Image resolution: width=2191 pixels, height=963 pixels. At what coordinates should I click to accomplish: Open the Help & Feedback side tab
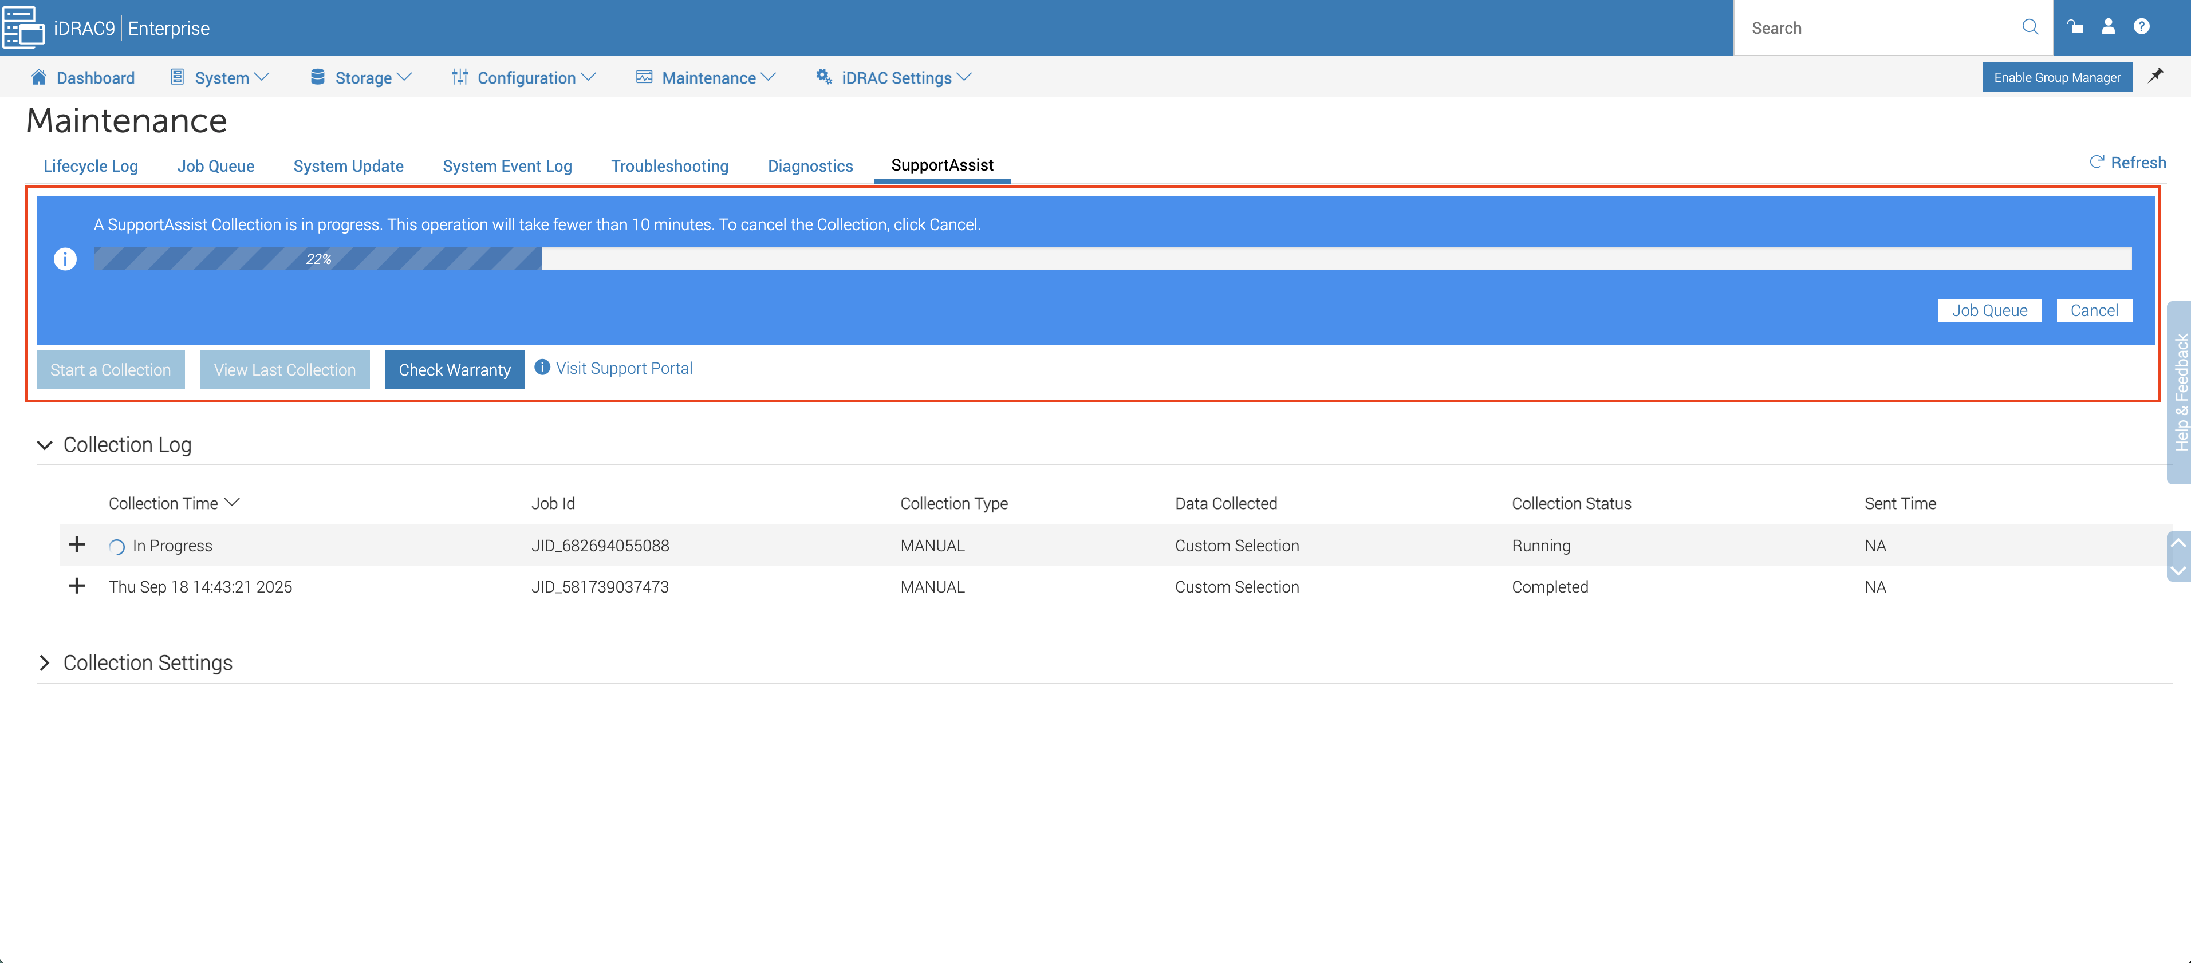click(x=2180, y=392)
